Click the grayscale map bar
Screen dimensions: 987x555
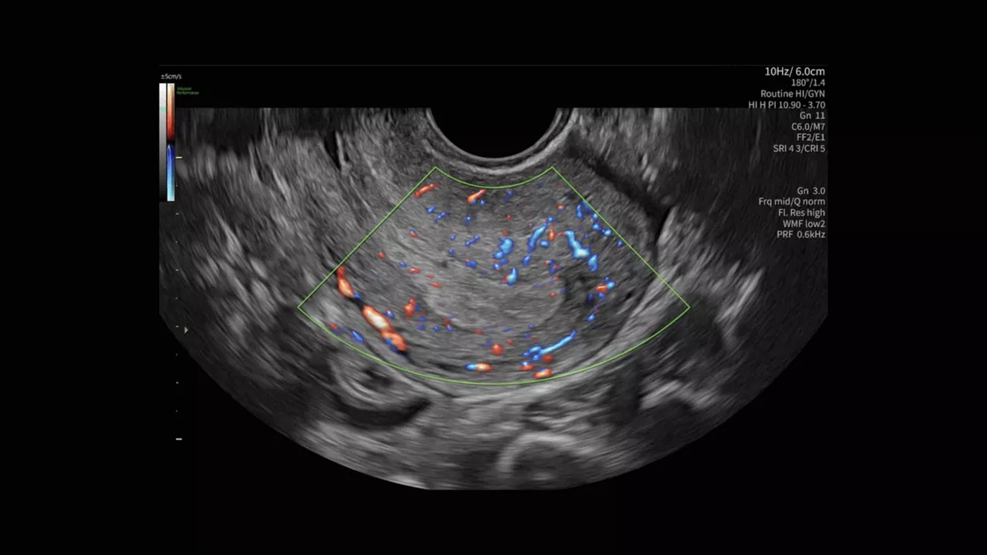163,142
